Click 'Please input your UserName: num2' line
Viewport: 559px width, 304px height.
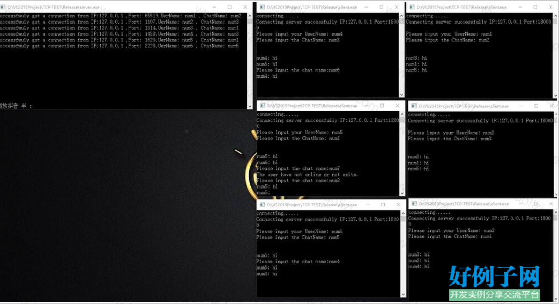point(451,133)
